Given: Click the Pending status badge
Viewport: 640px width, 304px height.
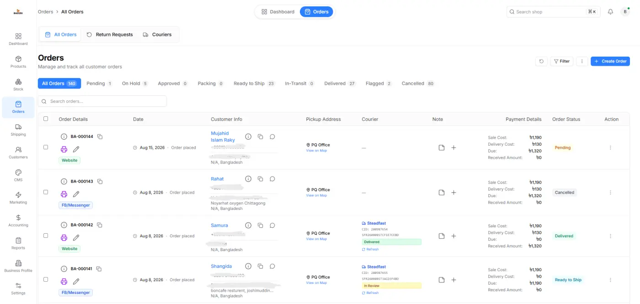Looking at the screenshot, I should click(x=563, y=148).
